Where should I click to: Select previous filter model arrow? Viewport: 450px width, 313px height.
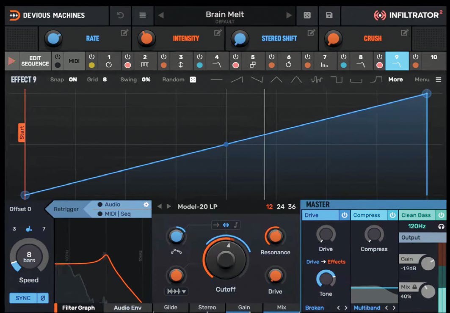[160, 206]
